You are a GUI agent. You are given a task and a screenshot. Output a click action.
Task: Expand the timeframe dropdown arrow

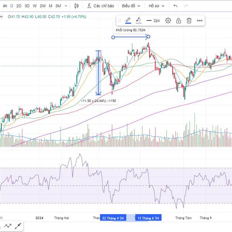pyautogui.click(x=66, y=6)
